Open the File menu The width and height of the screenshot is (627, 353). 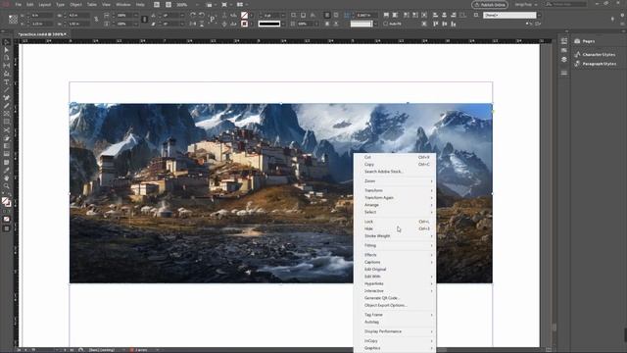[x=19, y=5]
